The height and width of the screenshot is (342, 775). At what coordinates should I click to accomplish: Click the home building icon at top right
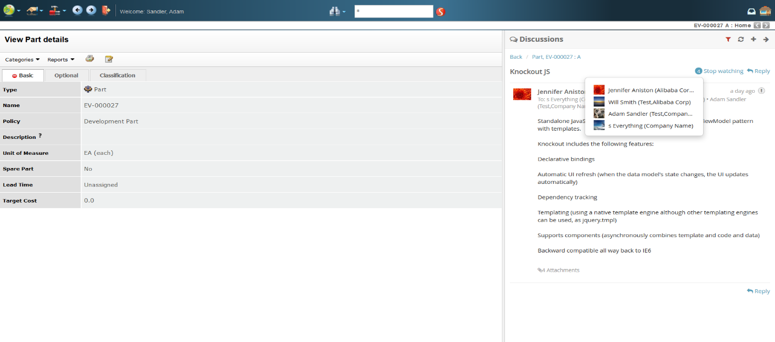coord(765,11)
